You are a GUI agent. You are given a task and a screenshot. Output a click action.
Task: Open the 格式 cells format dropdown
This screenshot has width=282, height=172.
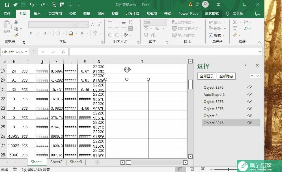pos(217,35)
